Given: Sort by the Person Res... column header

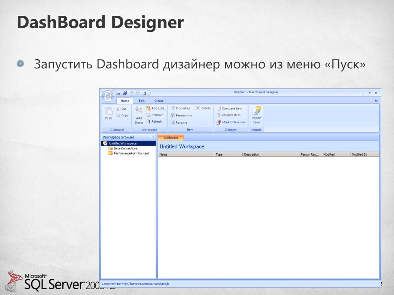Looking at the screenshot, I should 311,154.
